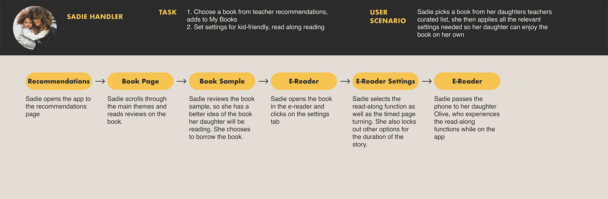Viewport: 608px width, 199px height.
Task: Click description under Recommendations step
Action: click(58, 107)
